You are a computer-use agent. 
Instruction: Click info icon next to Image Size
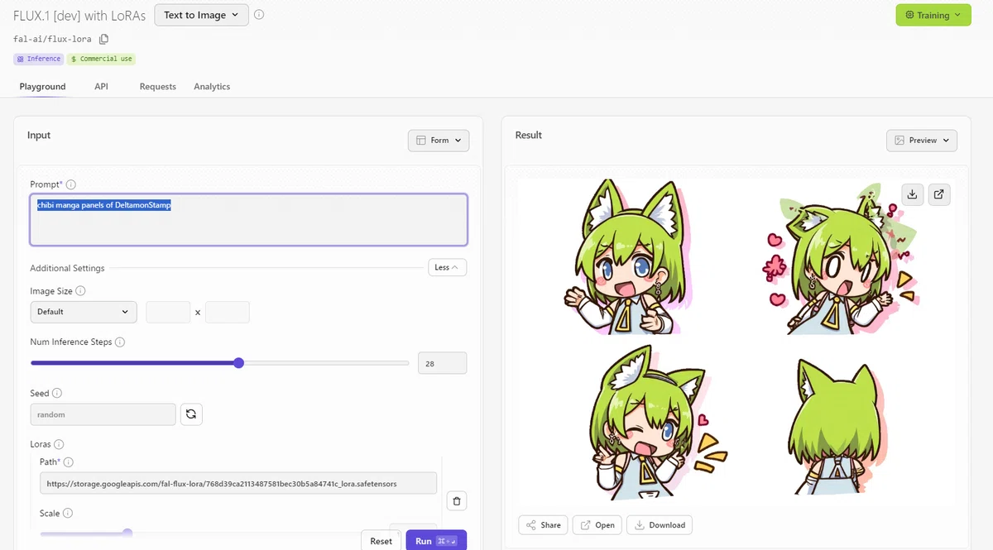(80, 291)
